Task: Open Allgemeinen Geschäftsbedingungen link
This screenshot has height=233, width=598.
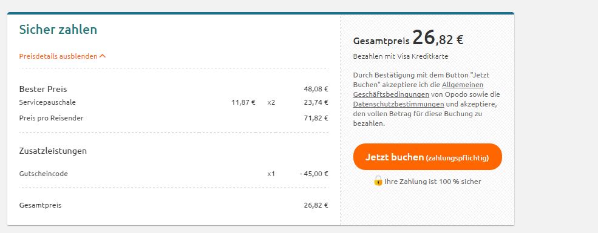Action: tap(418, 90)
